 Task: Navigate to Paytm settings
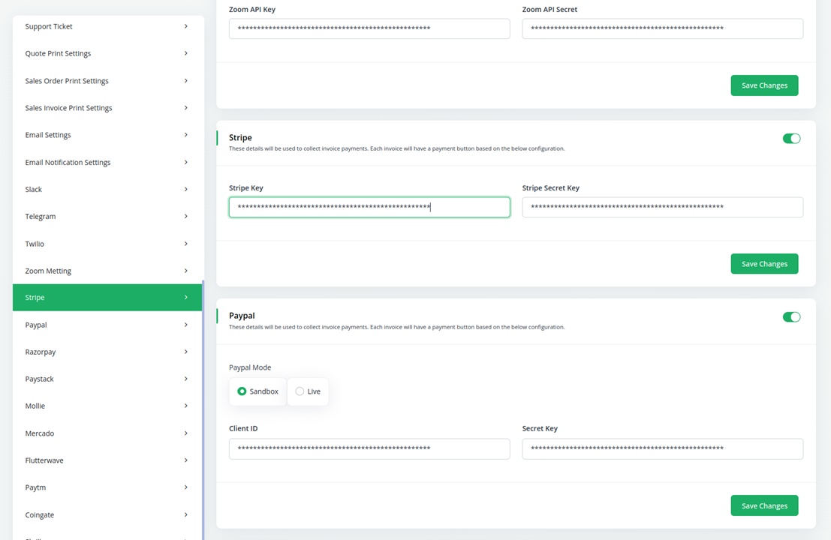tap(107, 487)
